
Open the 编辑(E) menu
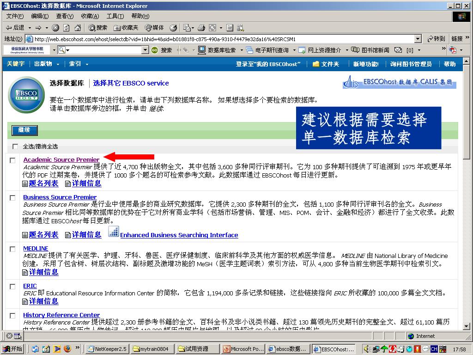(x=40, y=16)
